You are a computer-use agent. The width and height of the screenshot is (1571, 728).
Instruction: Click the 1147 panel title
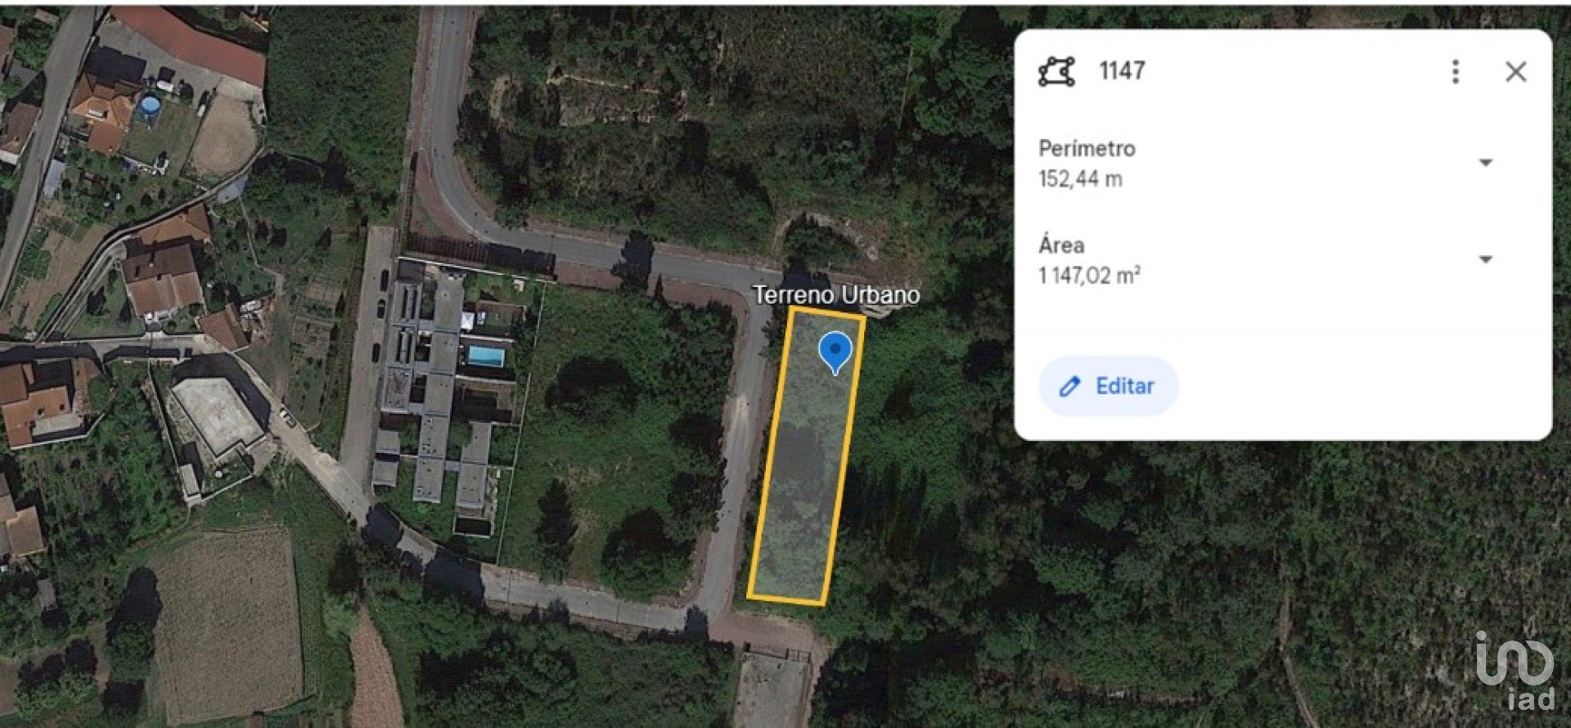point(1122,71)
